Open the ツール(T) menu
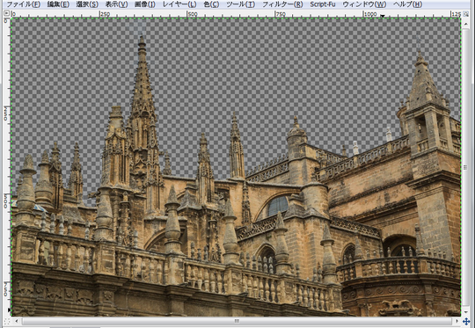475x328 pixels. (x=240, y=4)
